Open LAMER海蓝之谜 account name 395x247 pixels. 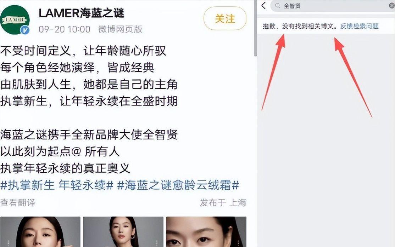(81, 13)
